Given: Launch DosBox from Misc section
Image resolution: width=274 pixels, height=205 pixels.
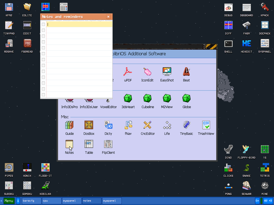Looking at the screenshot, I should coord(89,125).
